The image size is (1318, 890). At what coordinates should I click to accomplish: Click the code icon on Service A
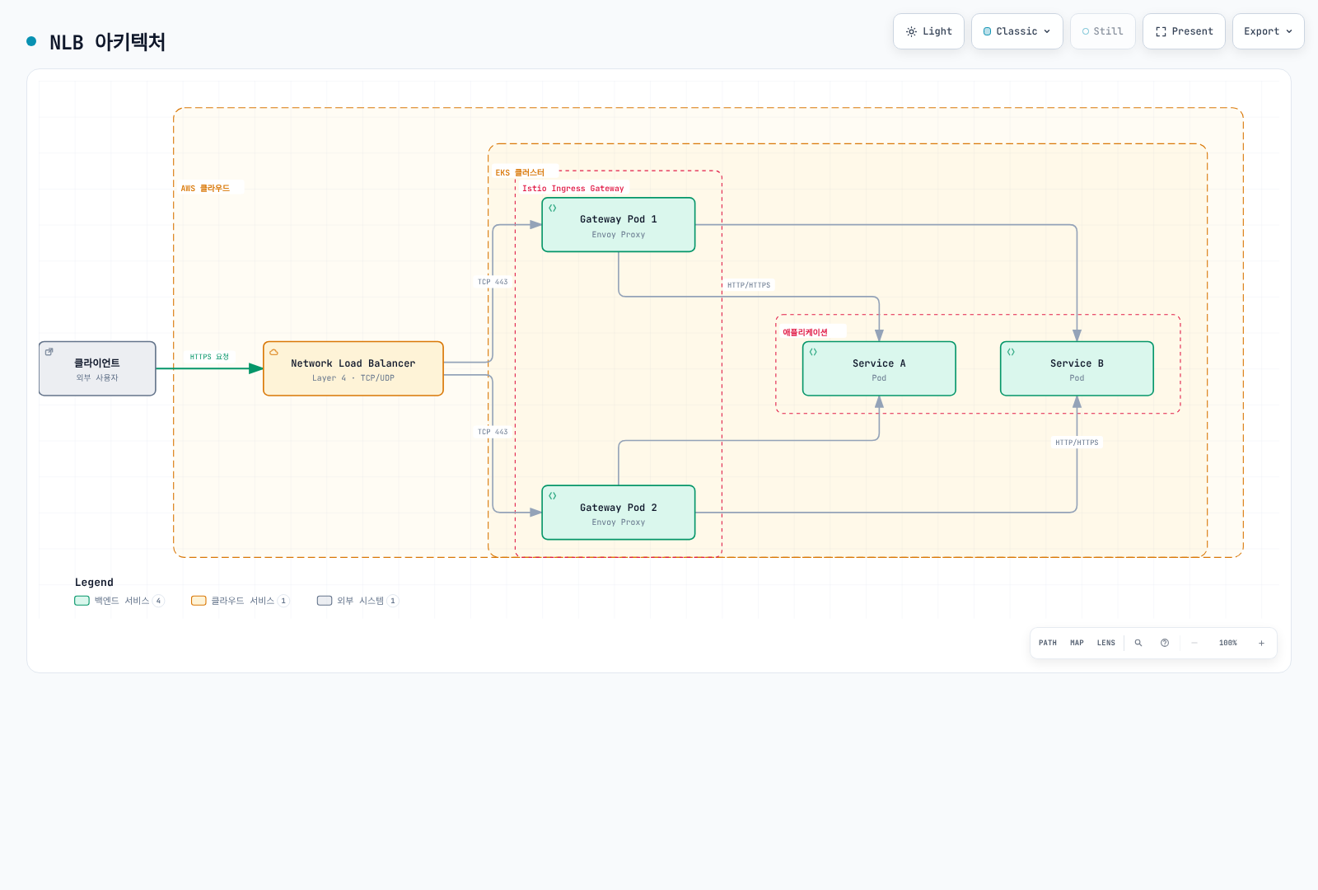[813, 352]
